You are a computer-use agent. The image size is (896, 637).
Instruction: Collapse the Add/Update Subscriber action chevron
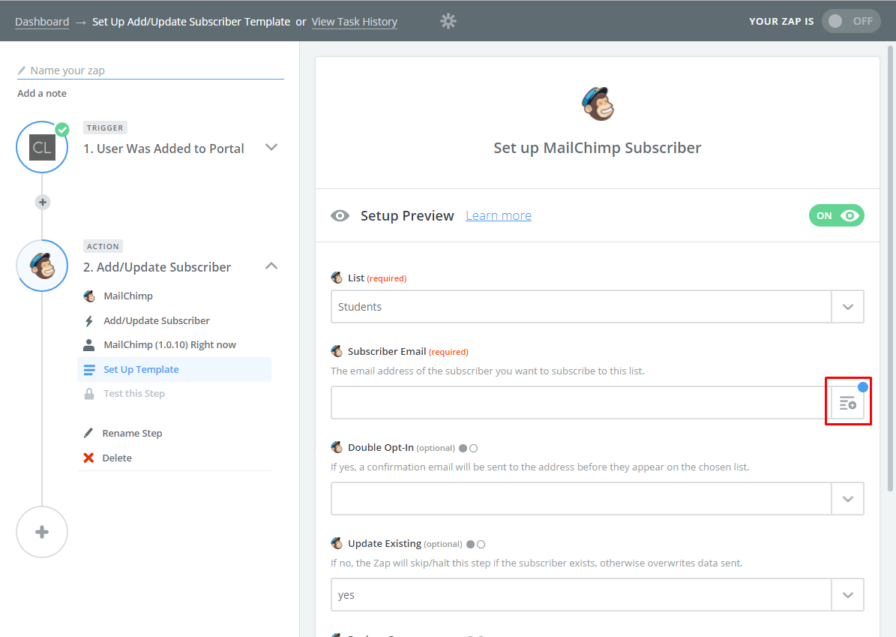[271, 266]
